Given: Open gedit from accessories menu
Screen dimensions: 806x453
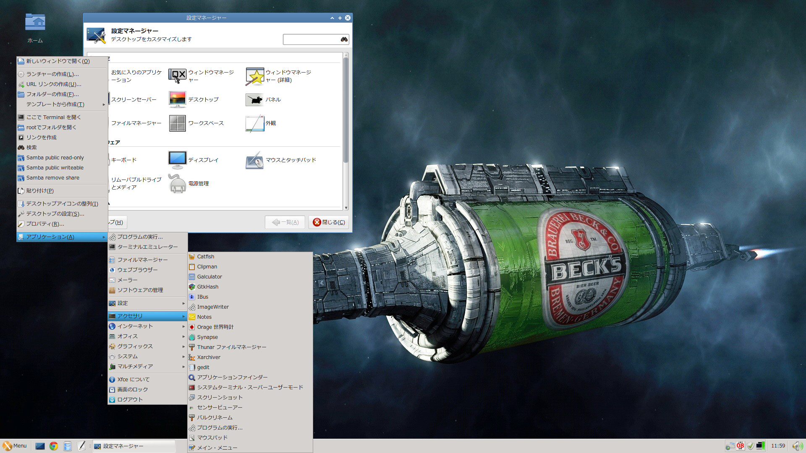Looking at the screenshot, I should point(250,367).
